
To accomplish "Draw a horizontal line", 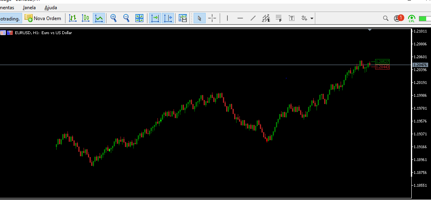I will 240,18.
